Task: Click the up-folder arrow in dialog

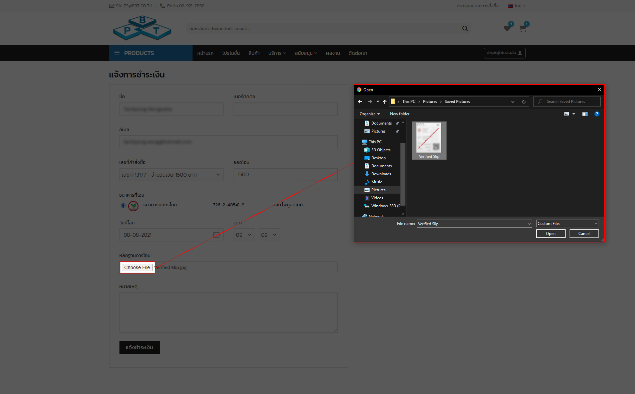Action: pos(385,102)
